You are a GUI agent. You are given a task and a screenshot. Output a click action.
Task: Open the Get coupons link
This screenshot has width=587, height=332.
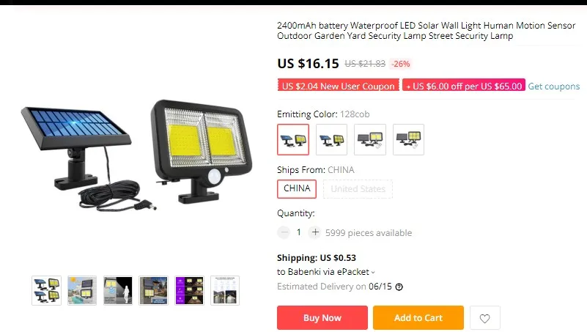click(554, 86)
